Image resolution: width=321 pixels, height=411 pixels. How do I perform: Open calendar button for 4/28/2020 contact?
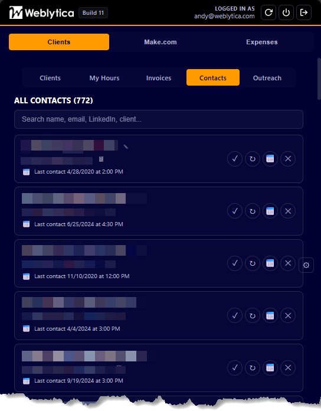tap(270, 159)
